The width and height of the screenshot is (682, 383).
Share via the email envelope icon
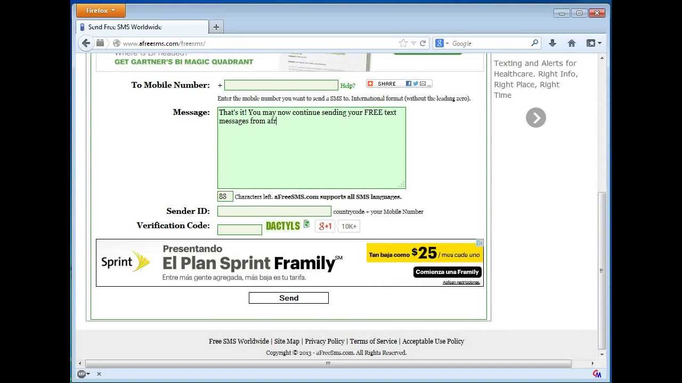coord(423,84)
